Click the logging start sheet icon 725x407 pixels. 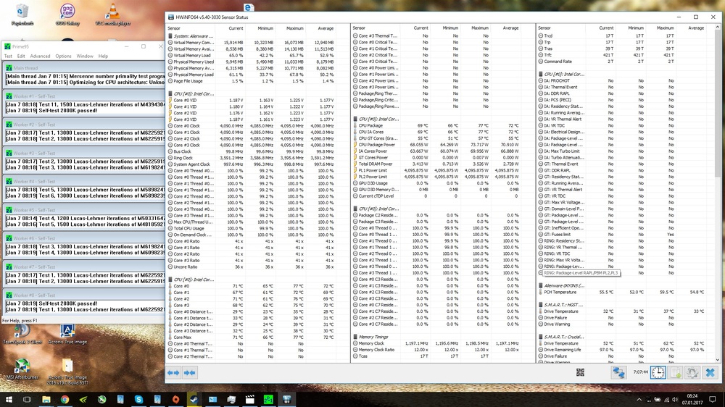coord(675,372)
